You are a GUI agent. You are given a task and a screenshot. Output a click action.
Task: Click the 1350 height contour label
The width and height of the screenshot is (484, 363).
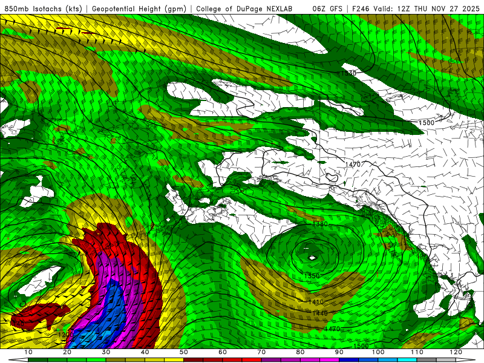point(312,276)
